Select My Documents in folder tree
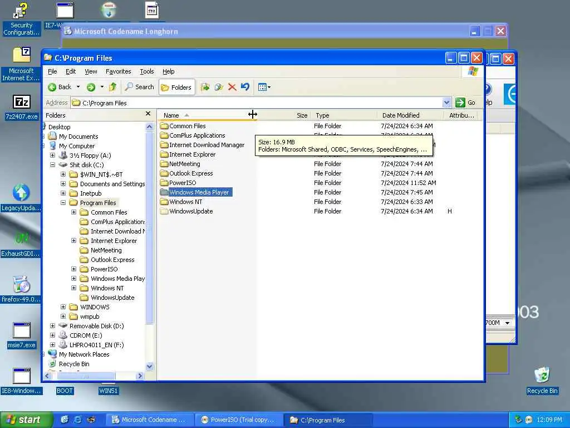This screenshot has width=570, height=428. click(x=78, y=137)
